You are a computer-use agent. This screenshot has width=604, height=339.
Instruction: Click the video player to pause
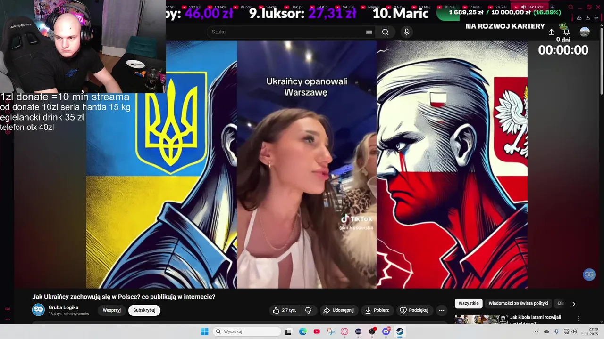pos(307,164)
